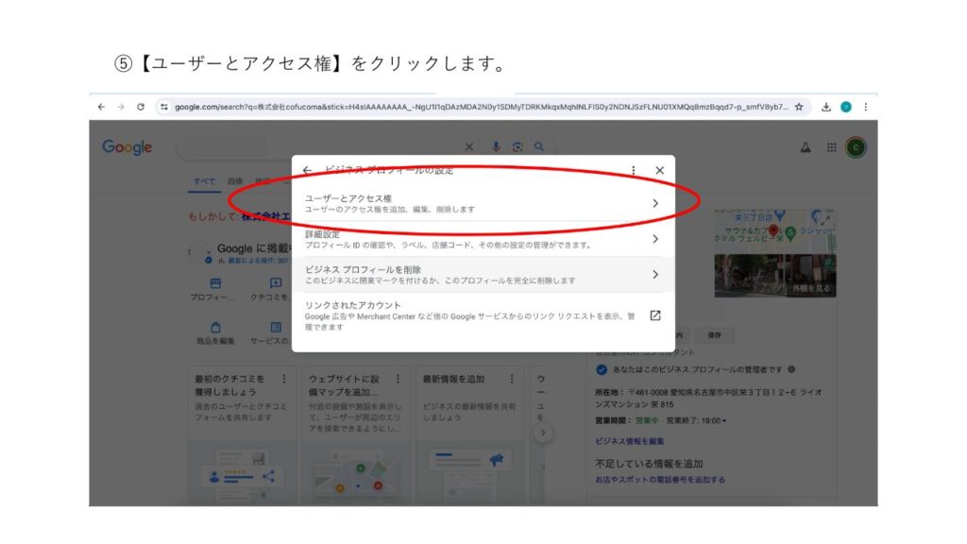Click the 保存 button
This screenshot has height=544, width=967.
(714, 335)
